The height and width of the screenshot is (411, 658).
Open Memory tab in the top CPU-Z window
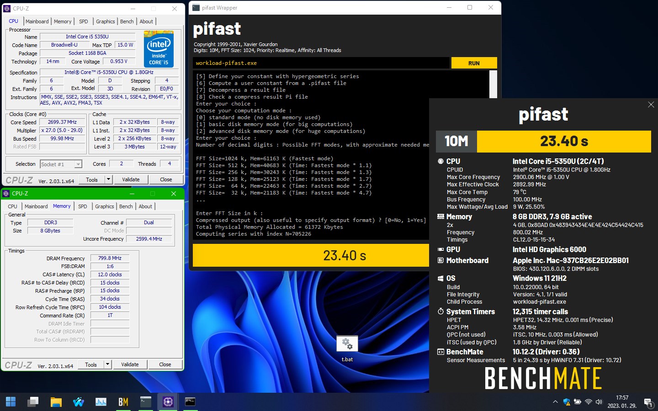click(63, 21)
